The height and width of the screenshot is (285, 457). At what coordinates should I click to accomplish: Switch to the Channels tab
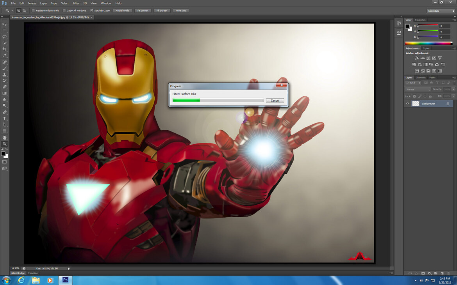(x=421, y=78)
